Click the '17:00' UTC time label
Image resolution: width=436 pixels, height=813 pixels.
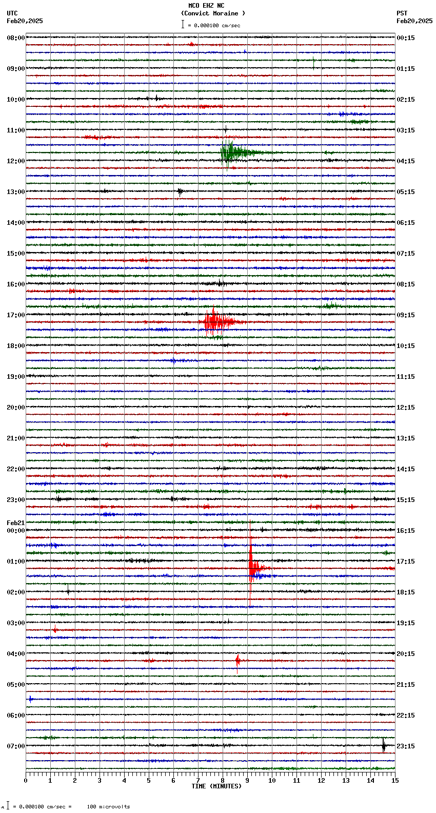pos(15,315)
